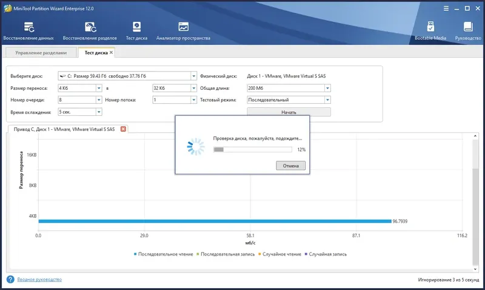Select the Тест диска tab
485x290 pixels.
coord(96,53)
